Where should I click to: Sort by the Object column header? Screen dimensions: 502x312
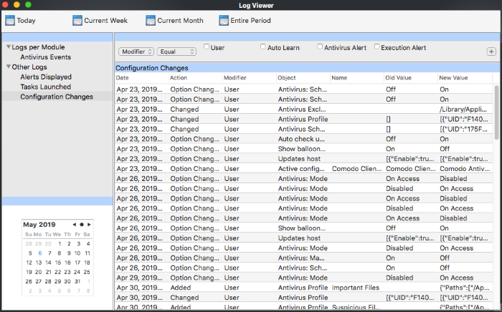click(287, 77)
